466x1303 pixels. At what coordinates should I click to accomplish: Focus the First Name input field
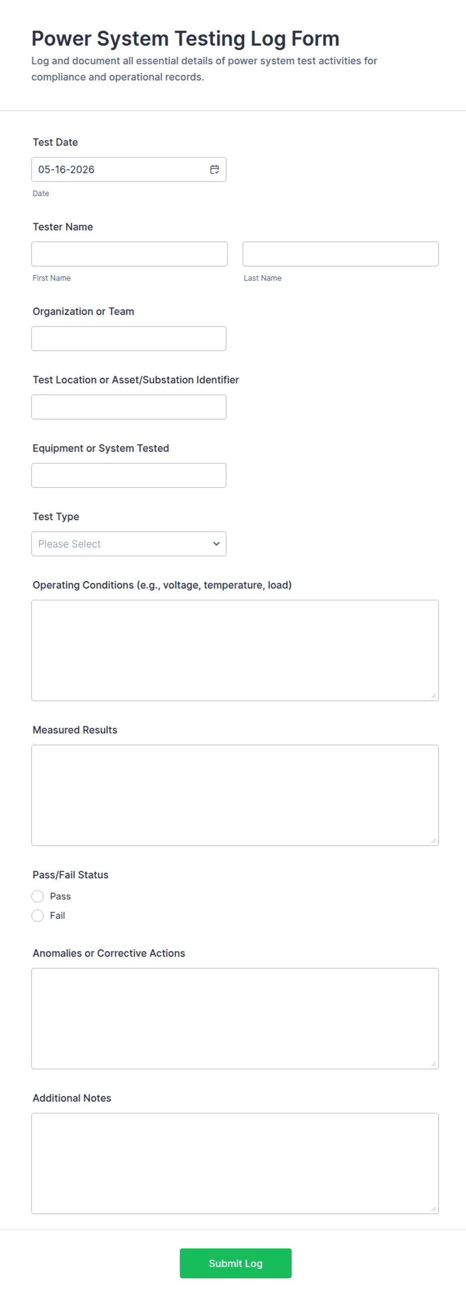pyautogui.click(x=129, y=254)
